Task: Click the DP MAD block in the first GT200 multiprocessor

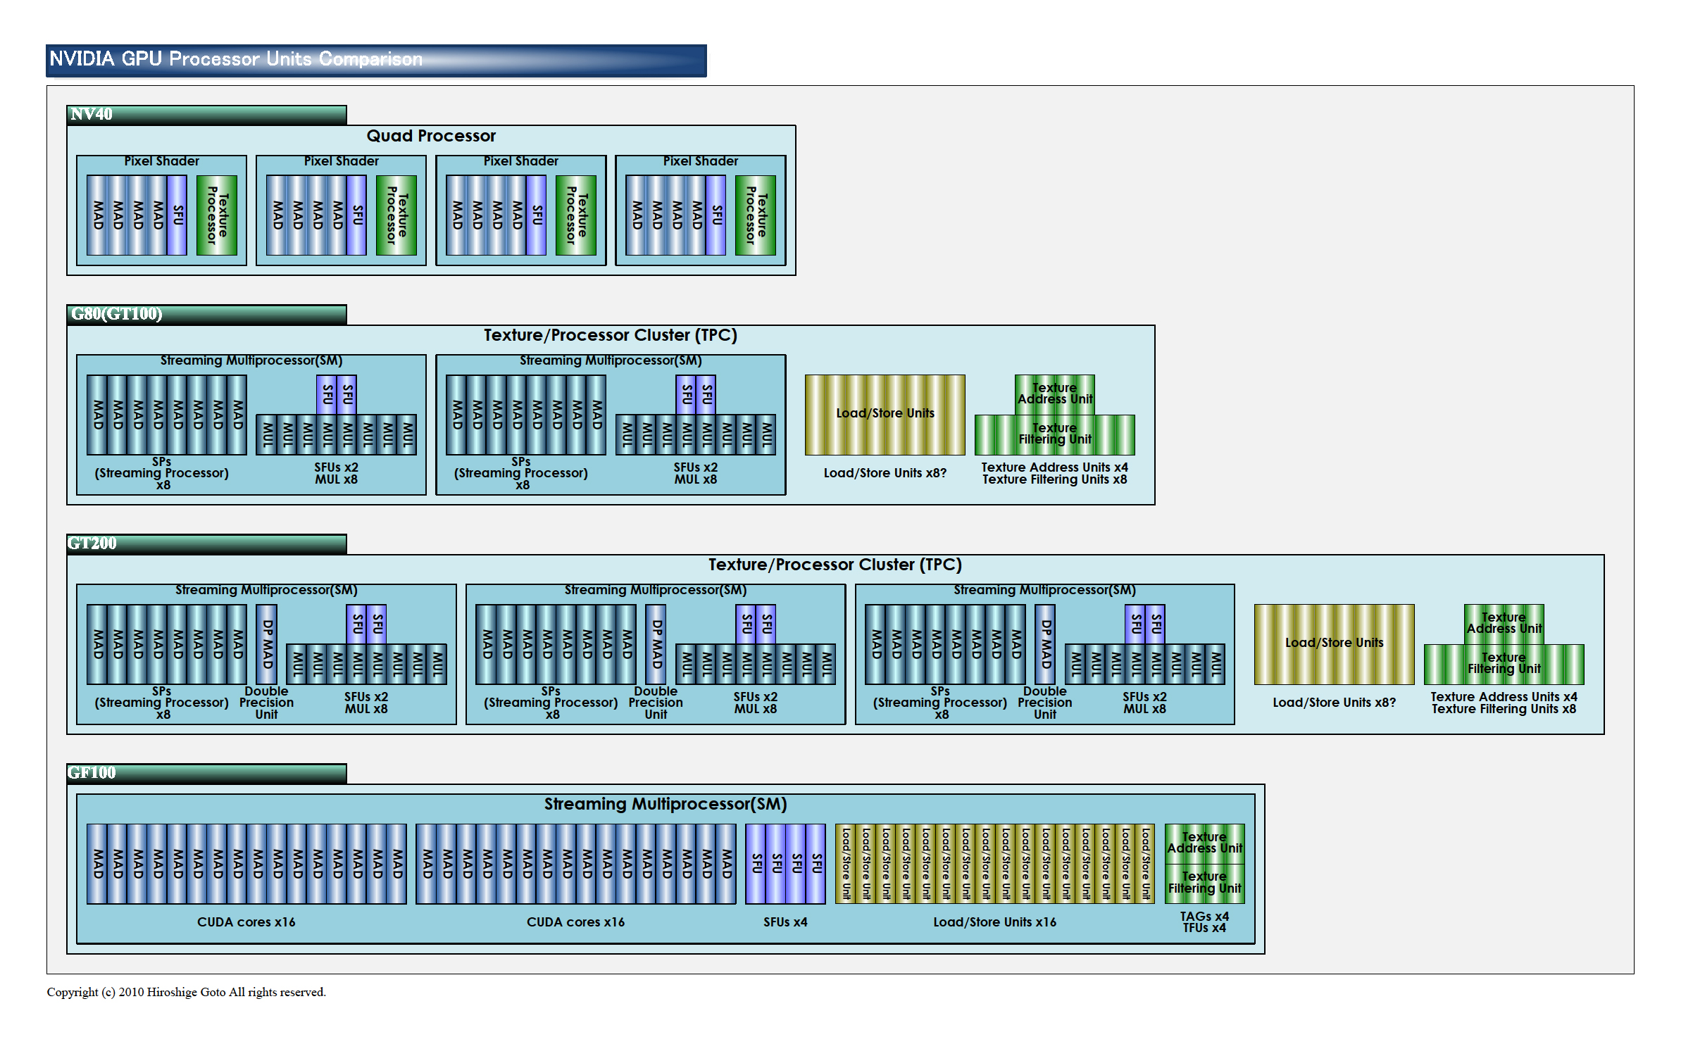Action: point(267,644)
